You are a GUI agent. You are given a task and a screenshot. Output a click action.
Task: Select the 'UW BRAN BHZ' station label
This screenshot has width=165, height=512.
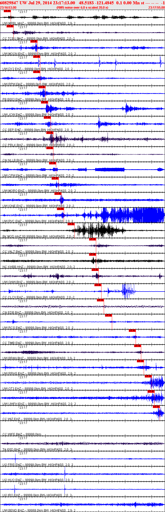pos(13,358)
